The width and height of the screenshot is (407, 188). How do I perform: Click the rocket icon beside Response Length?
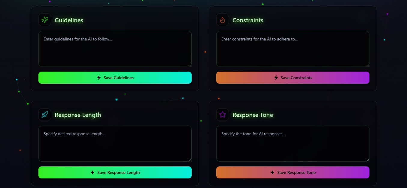[x=44, y=115]
